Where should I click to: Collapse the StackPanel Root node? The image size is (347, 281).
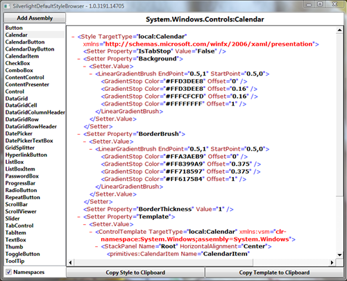[x=96, y=246]
